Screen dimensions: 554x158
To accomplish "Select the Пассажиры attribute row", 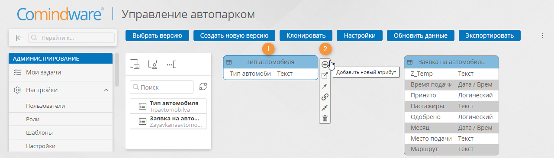I will (x=451, y=106).
